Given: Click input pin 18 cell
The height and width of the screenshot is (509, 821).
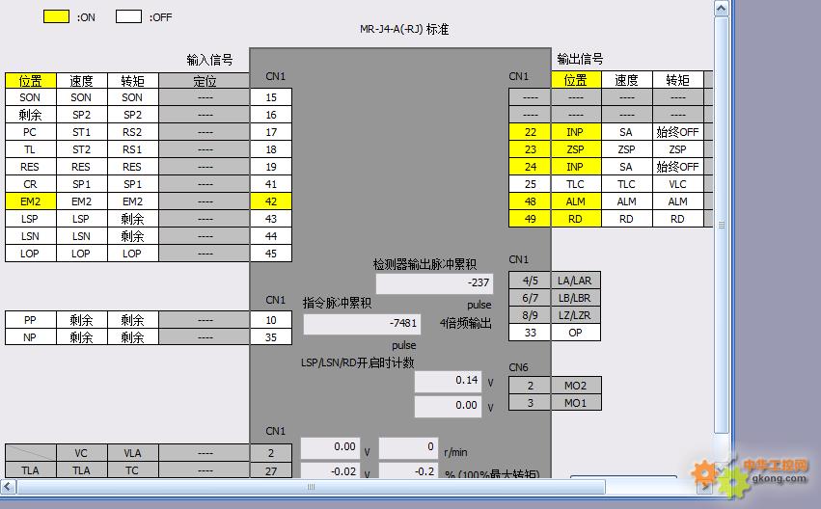Looking at the screenshot, I should (271, 149).
